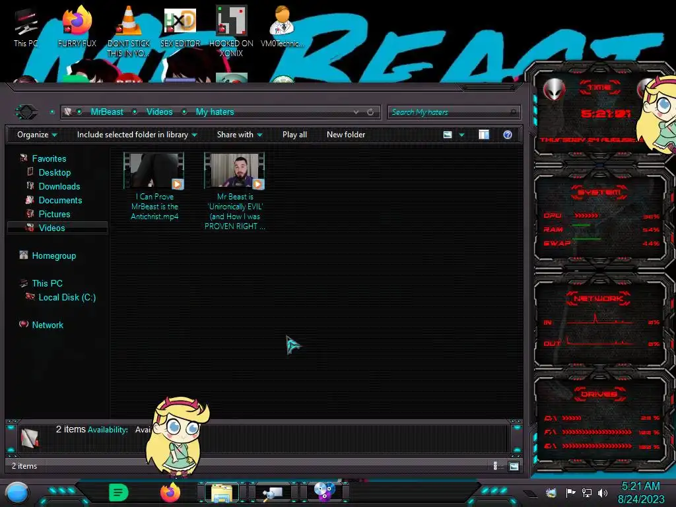
Task: Go to MrBeast breadcrumb segment
Action: point(107,112)
